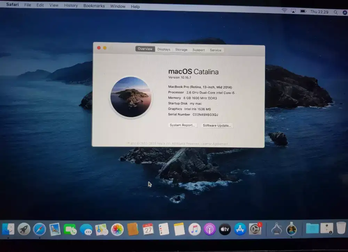Screen dimensions: 348x252
Task: Launch Launchpad rocket icon in Dock
Action: [x=24, y=229]
